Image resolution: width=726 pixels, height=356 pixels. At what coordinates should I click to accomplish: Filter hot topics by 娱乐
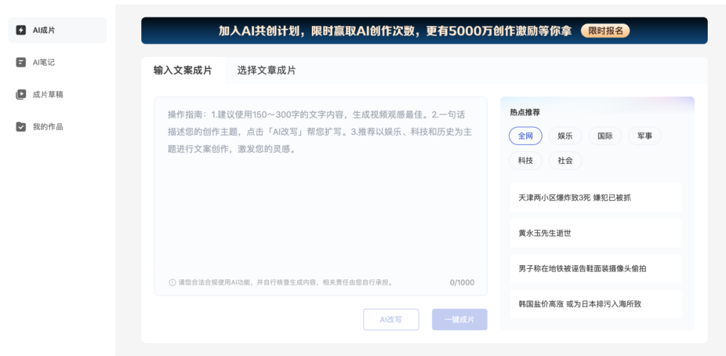click(x=565, y=136)
